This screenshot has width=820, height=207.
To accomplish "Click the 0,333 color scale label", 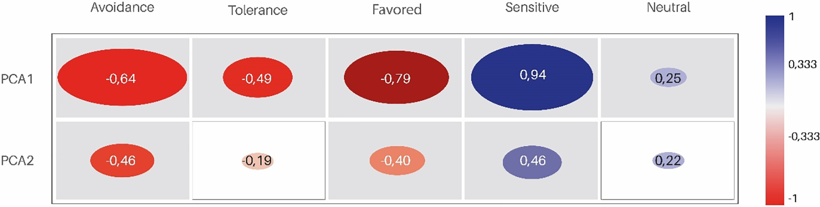I will click(x=802, y=65).
